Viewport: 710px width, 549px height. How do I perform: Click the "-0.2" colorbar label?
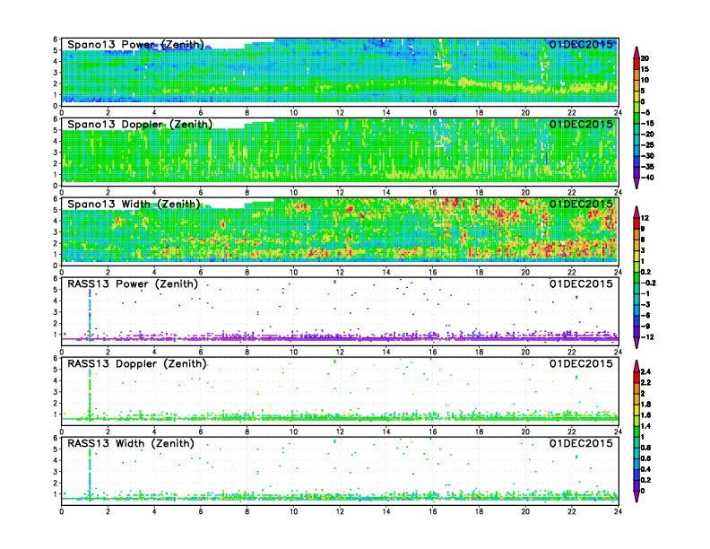(x=648, y=283)
